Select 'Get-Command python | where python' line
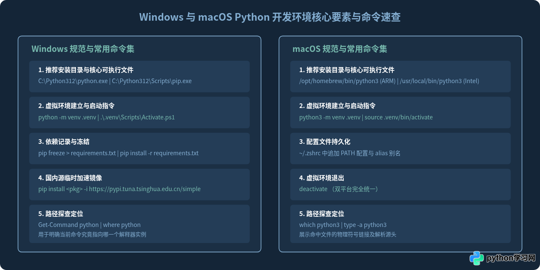The width and height of the screenshot is (540, 270). point(89,225)
